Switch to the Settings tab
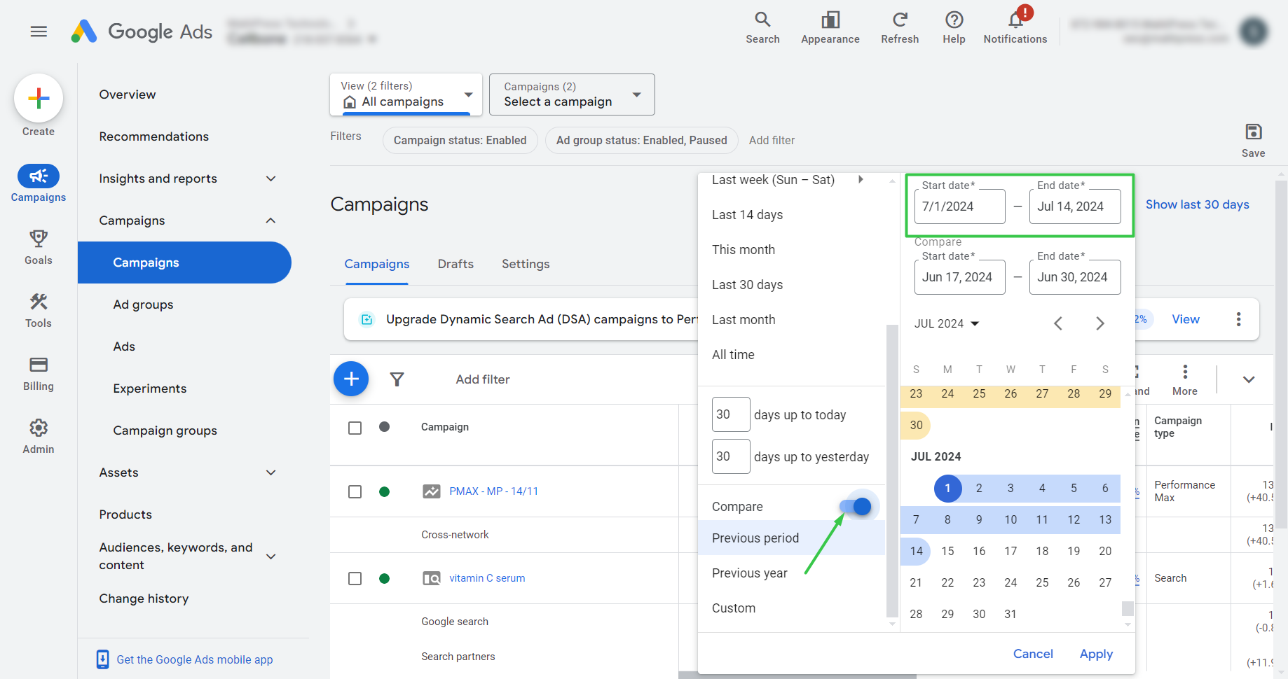 pyautogui.click(x=526, y=264)
